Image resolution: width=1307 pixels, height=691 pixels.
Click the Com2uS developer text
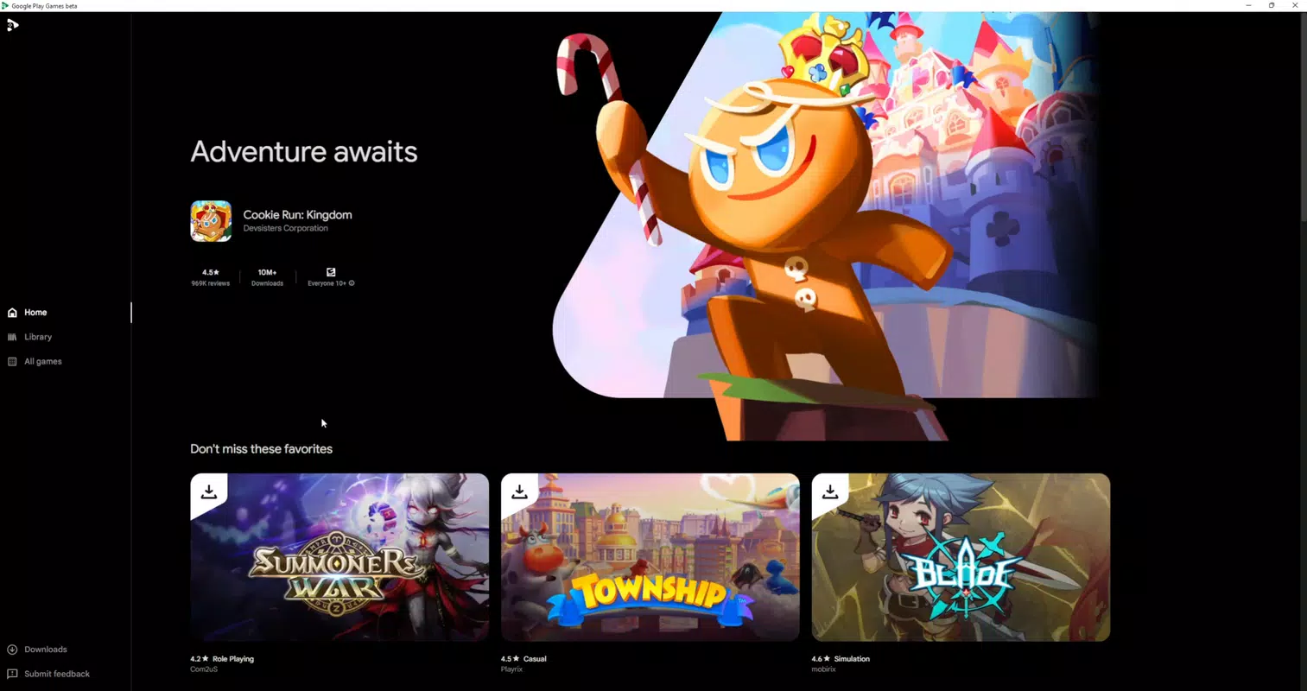[204, 669]
